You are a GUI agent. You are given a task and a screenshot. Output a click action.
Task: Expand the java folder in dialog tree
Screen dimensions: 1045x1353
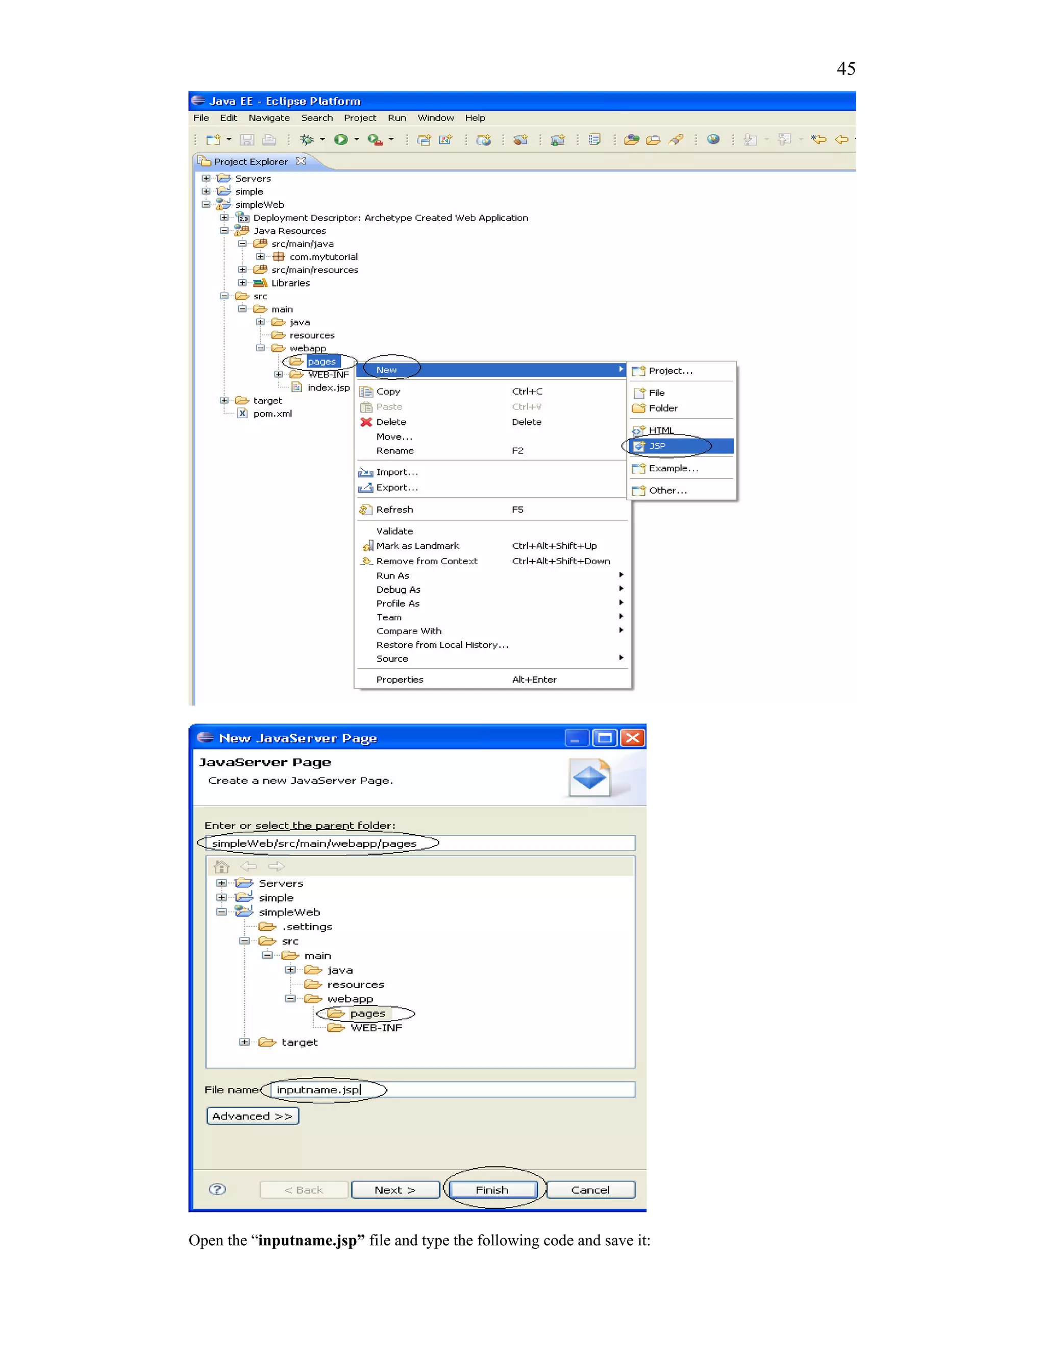290,970
